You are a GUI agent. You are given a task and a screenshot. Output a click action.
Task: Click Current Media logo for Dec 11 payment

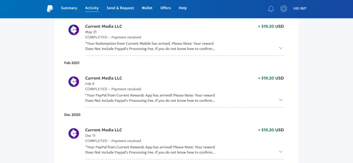click(x=74, y=133)
